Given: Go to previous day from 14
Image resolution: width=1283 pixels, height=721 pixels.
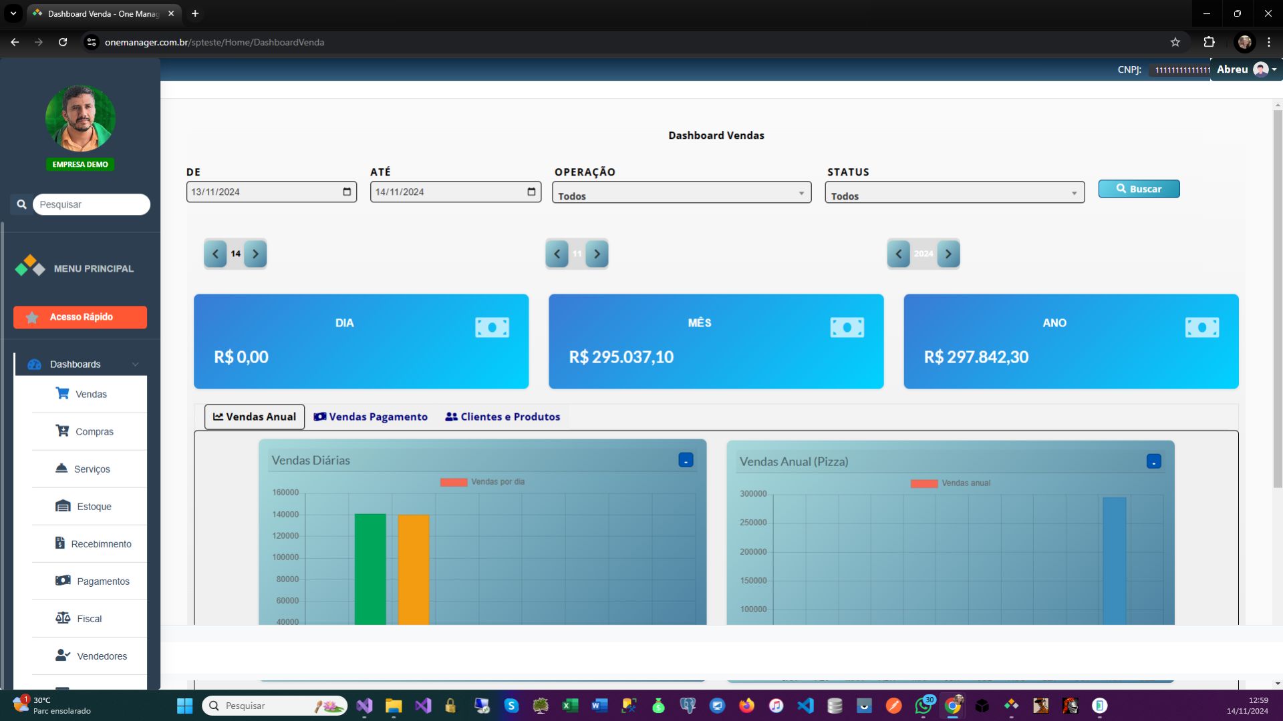Looking at the screenshot, I should pyautogui.click(x=215, y=254).
